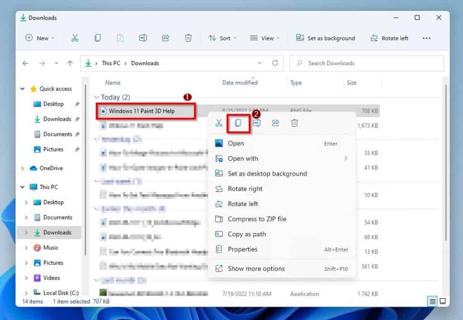Open OneDrive in the navigation pane
463x320 pixels.
(x=51, y=168)
